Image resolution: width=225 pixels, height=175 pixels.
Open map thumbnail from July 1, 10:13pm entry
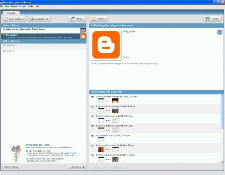(115, 120)
